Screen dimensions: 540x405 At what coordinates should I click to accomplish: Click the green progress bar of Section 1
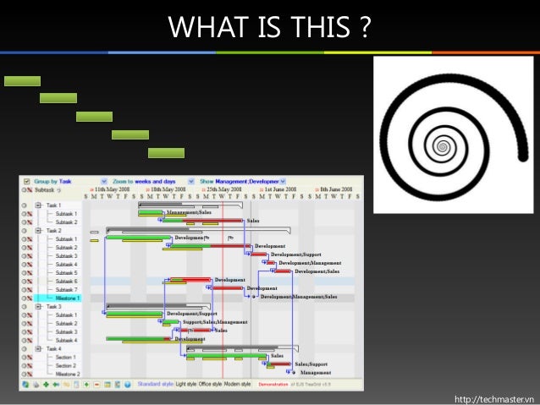226,355
